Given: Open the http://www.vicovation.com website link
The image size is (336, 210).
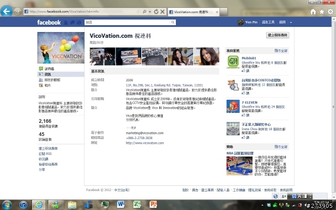Looking at the screenshot, I should point(145,143).
